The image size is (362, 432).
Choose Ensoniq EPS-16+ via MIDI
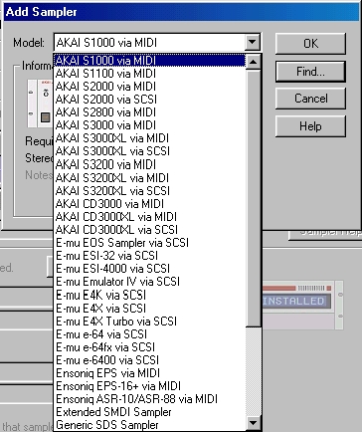pyautogui.click(x=150, y=386)
